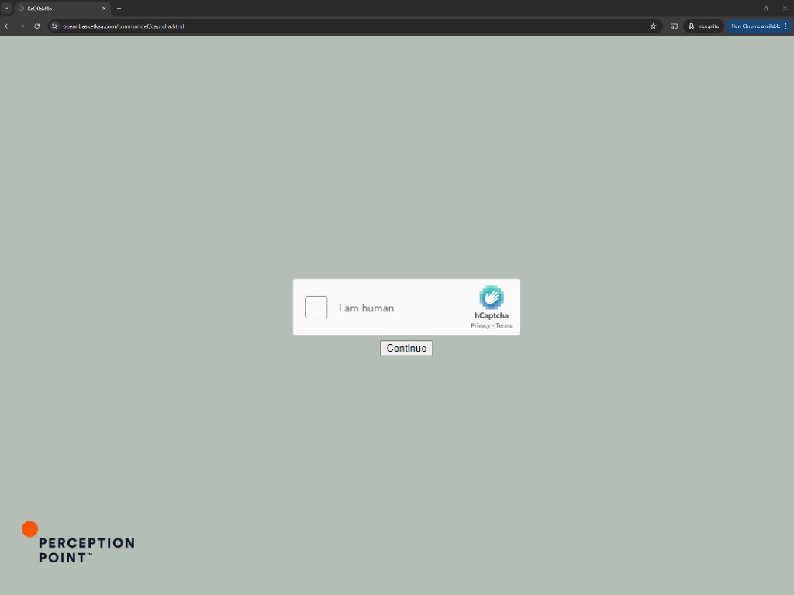Bookmark this page with the star icon
The width and height of the screenshot is (794, 595).
click(653, 26)
